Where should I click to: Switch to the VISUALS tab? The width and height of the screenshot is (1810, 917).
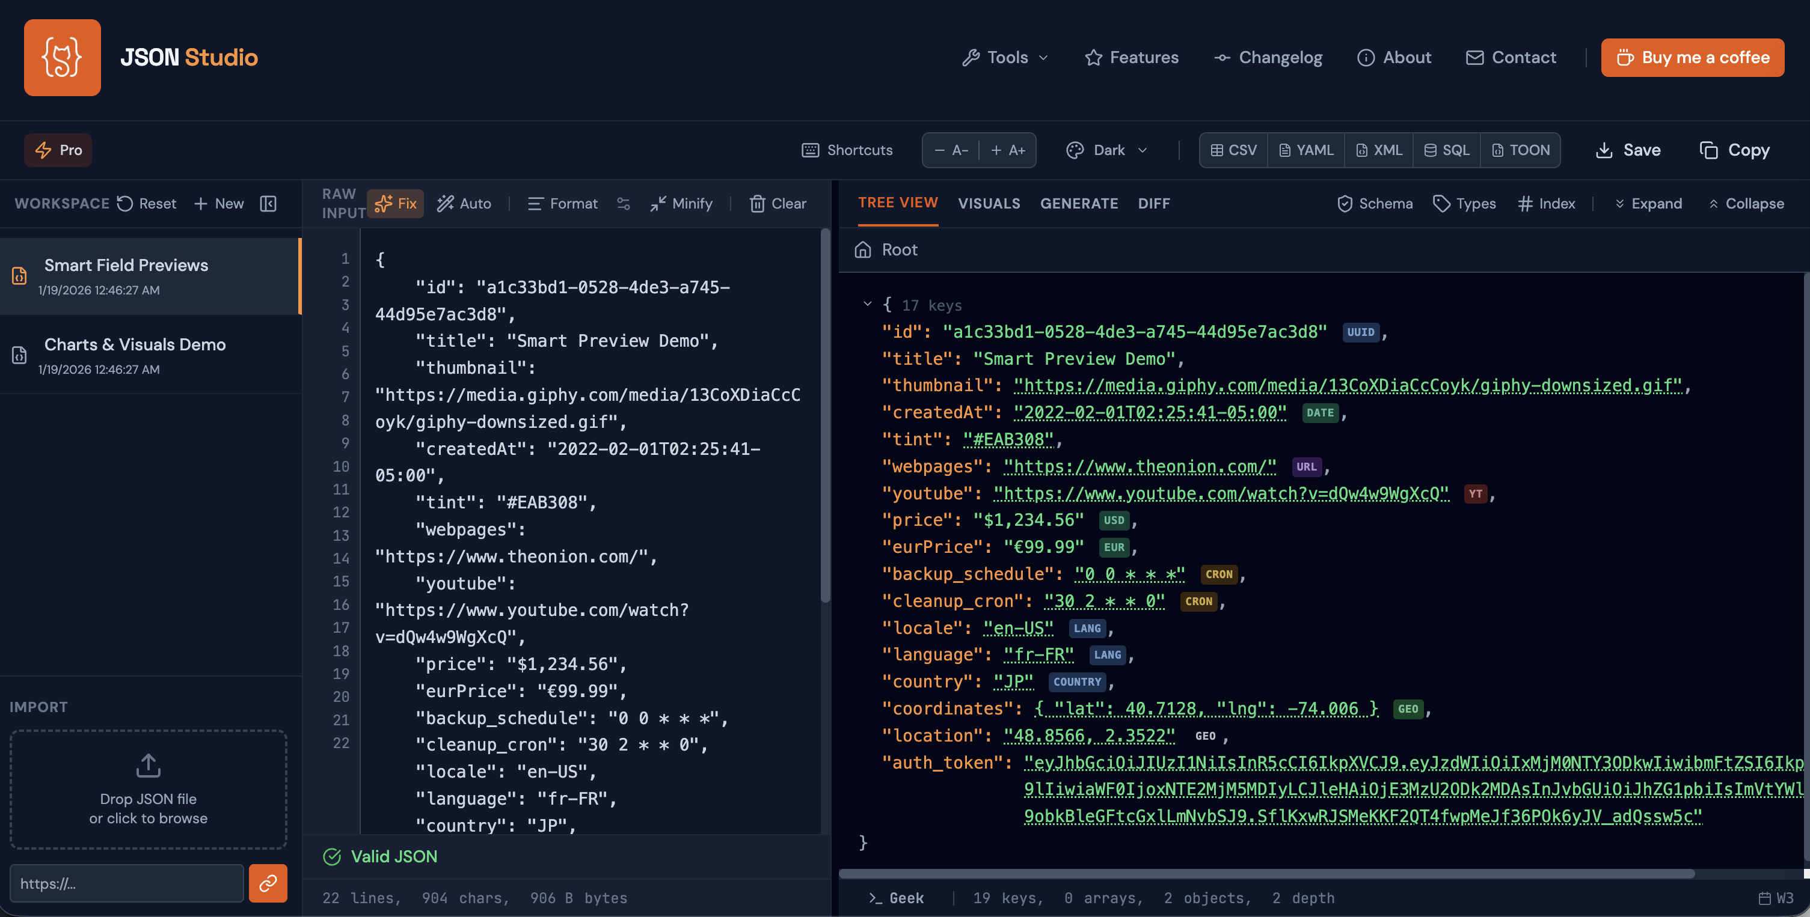[989, 204]
